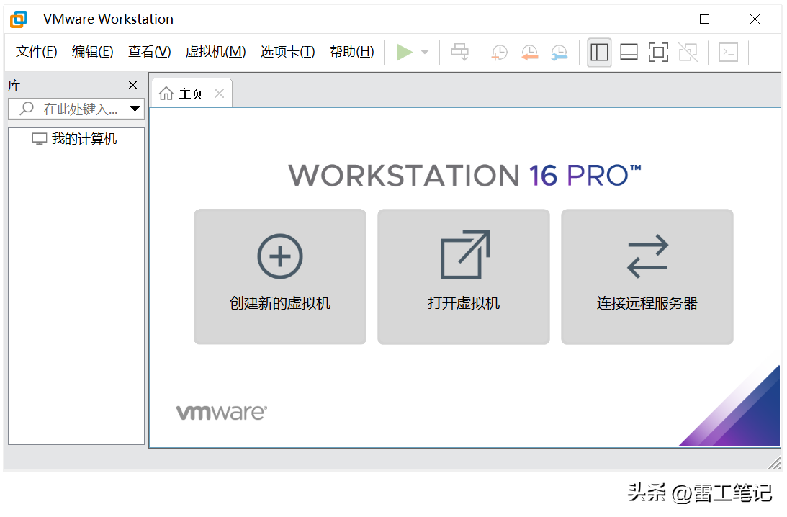
Task: Take a snapshot of the virtual machine
Action: (x=499, y=52)
